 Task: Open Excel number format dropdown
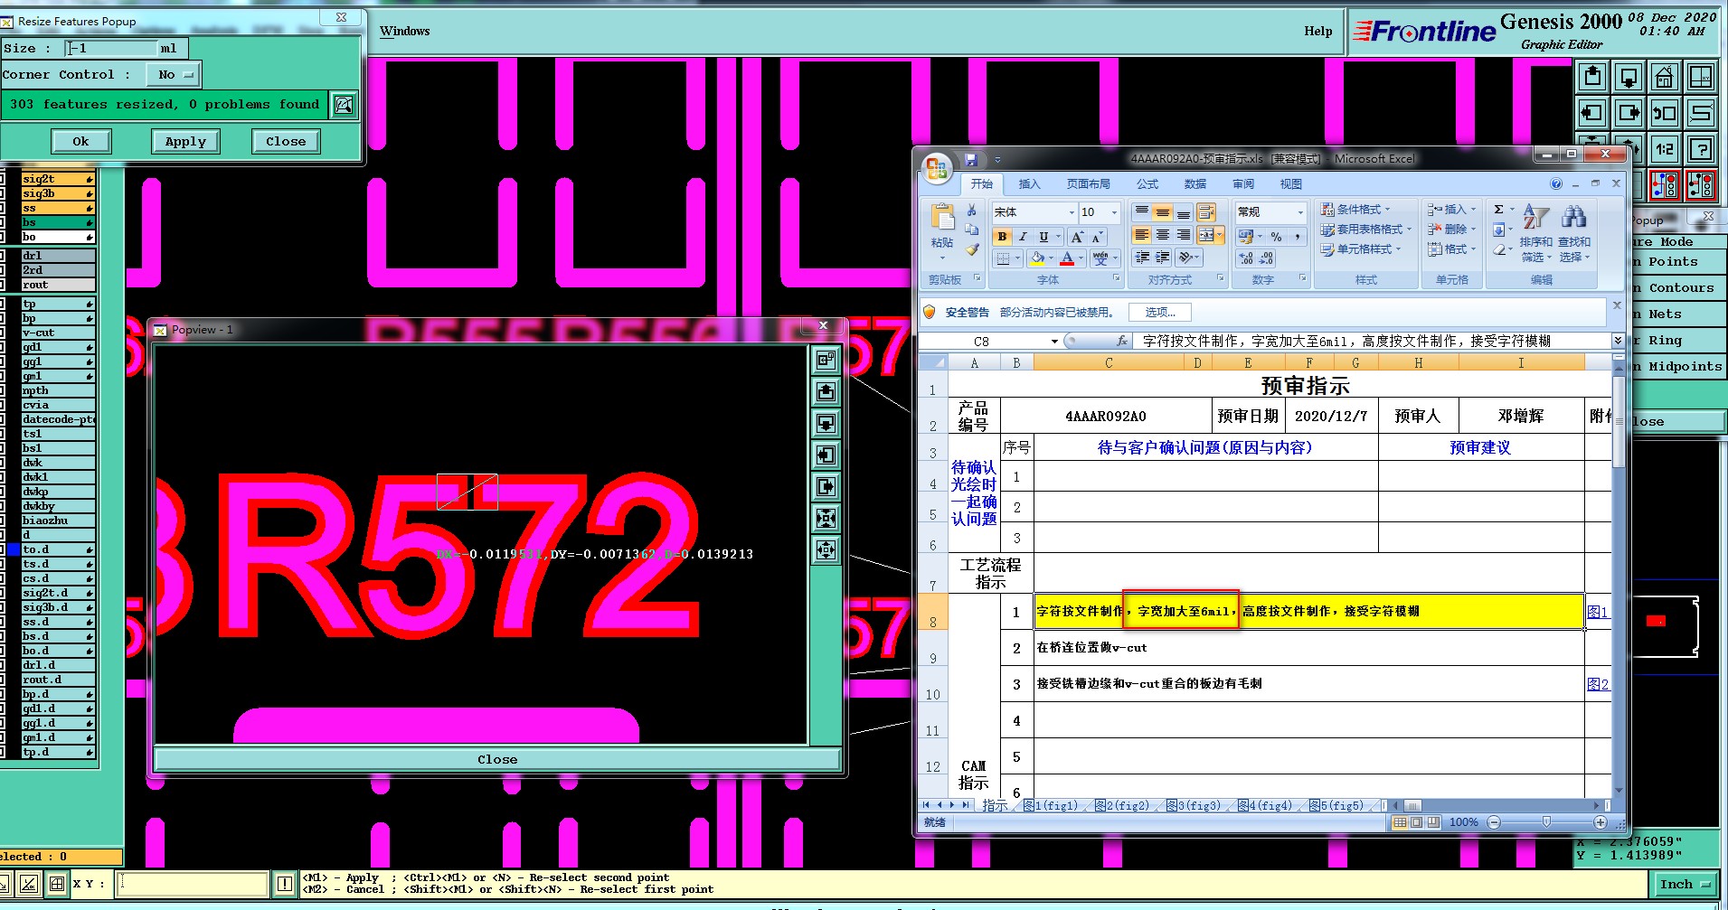(x=1300, y=212)
